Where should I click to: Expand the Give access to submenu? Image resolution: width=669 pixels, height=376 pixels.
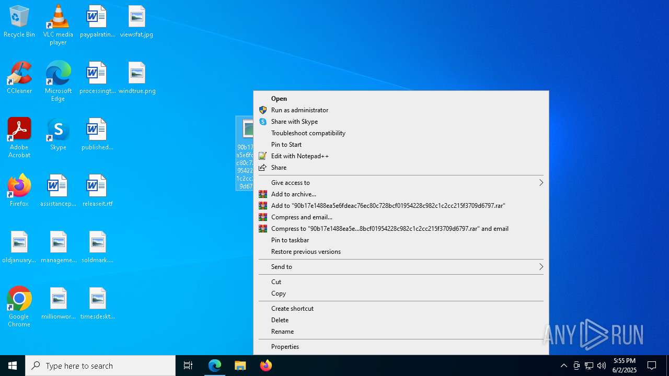(401, 183)
